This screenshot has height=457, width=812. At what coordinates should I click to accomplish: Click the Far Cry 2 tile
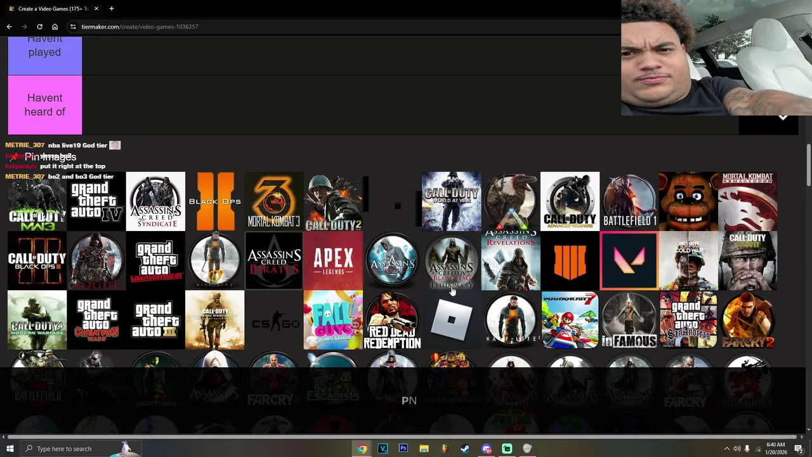click(x=747, y=320)
